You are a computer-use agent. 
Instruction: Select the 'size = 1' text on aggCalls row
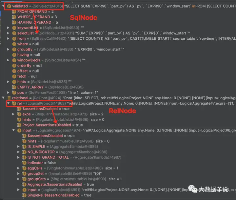point(112,168)
